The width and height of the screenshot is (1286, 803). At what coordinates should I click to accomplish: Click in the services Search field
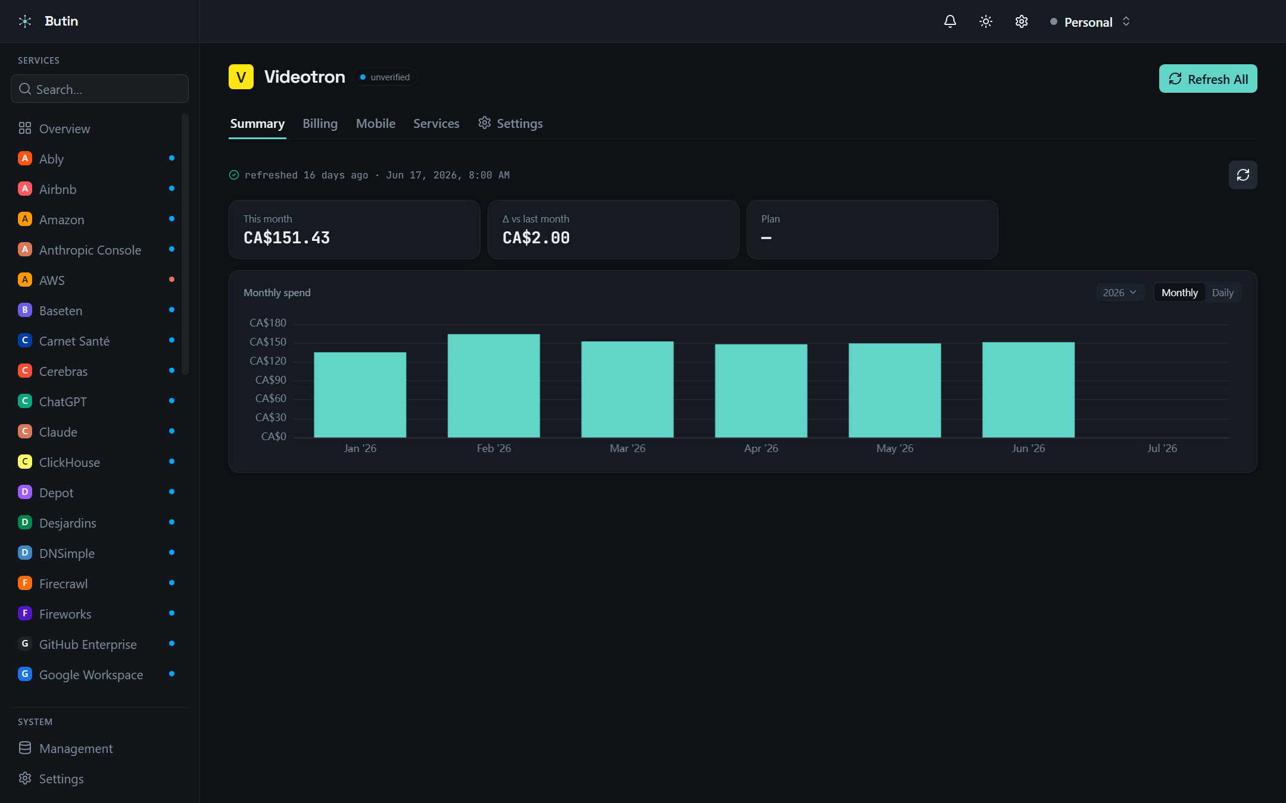[99, 89]
